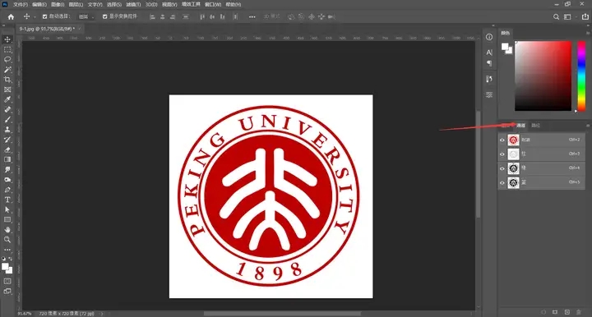Open Auto-Select layer/group dropdown
Image resolution: width=592 pixels, height=317 pixels.
tap(86, 16)
